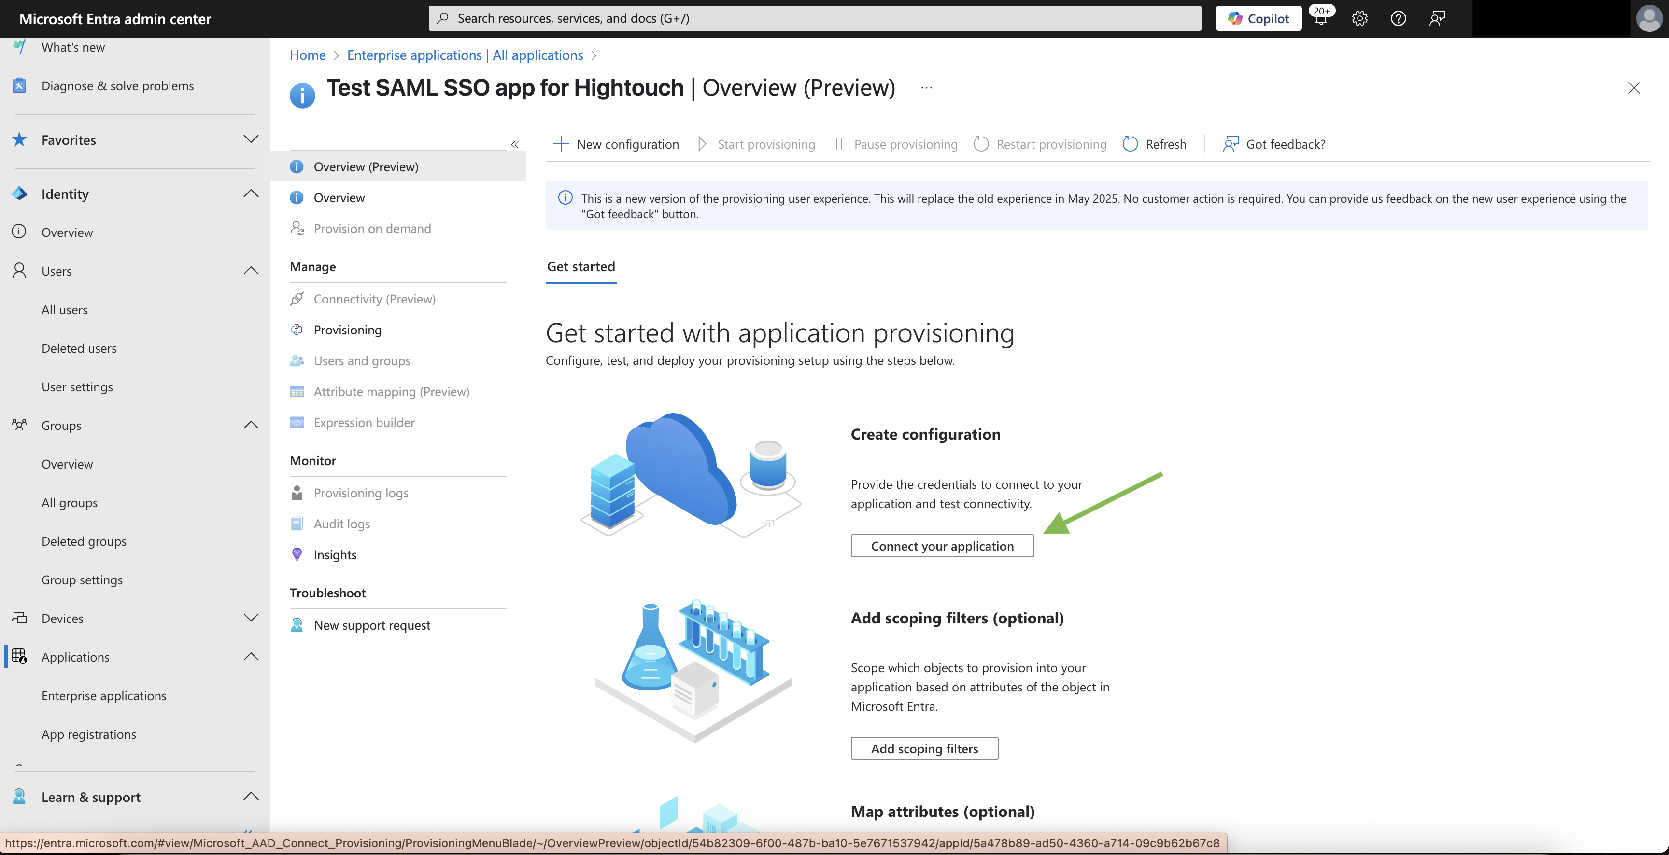Open Copilot from the header

(x=1258, y=19)
